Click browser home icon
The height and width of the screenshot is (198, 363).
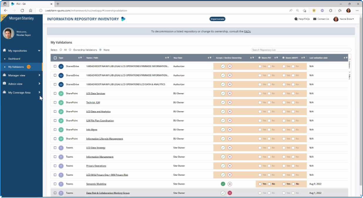click(31, 10)
